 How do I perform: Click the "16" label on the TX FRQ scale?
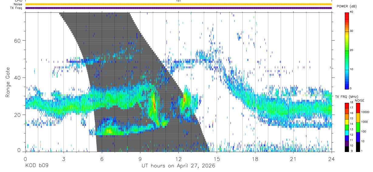351,113
